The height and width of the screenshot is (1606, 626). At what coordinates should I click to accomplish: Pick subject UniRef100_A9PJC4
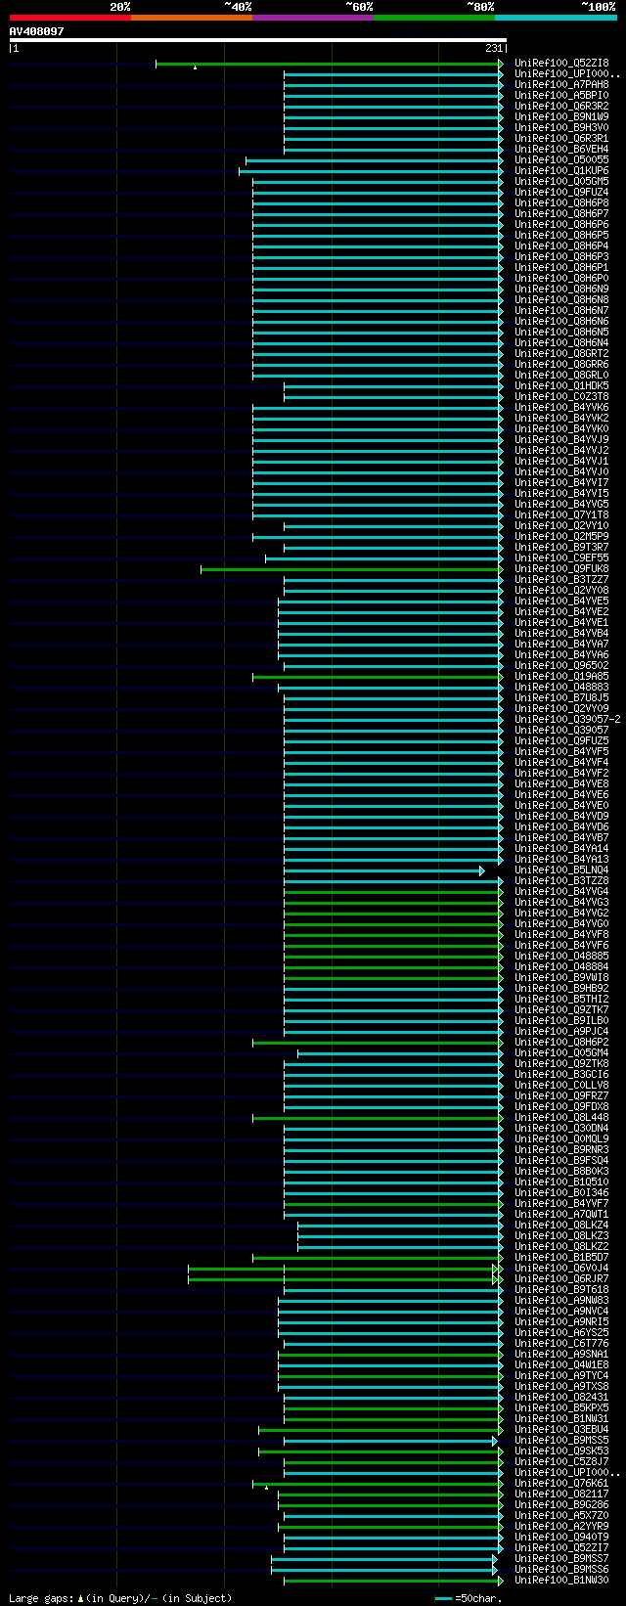tap(561, 1031)
